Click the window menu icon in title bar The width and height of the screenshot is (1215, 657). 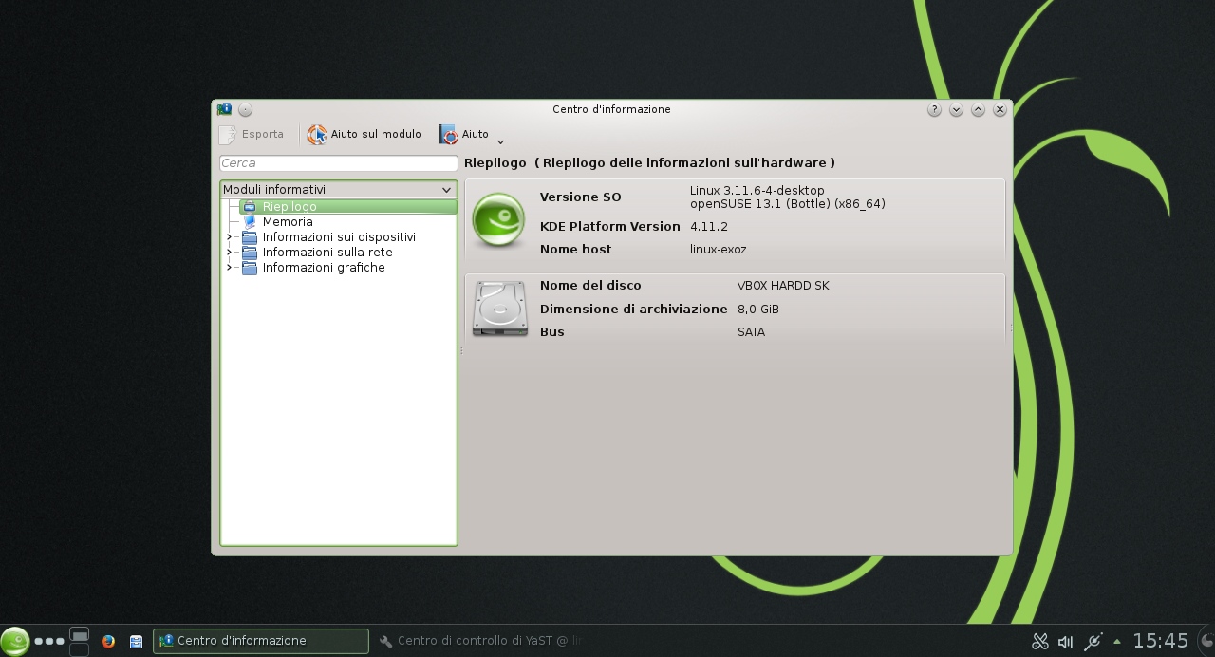point(224,110)
